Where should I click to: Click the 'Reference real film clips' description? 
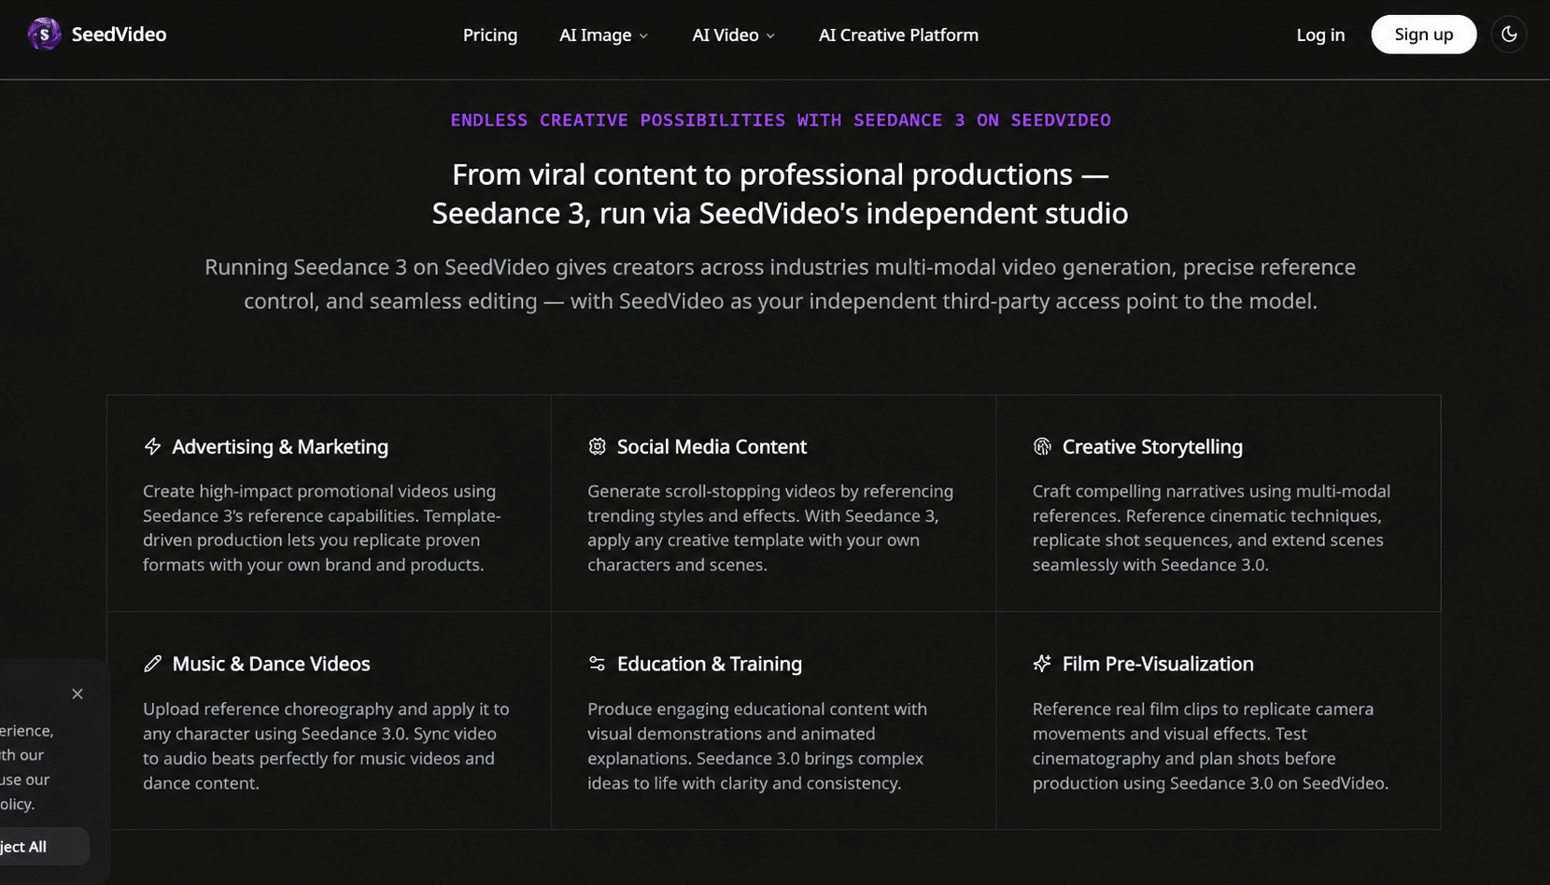(1210, 746)
